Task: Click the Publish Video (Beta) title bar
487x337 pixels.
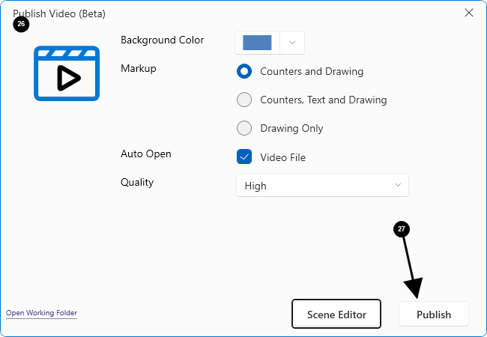Action: click(x=225, y=13)
